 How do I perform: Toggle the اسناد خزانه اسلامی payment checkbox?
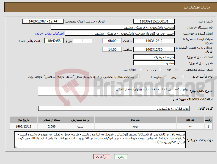(138, 76)
